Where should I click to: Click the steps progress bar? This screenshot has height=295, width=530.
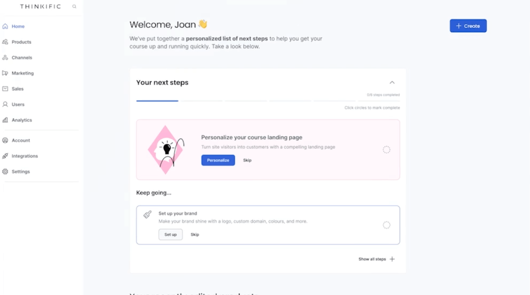268,101
